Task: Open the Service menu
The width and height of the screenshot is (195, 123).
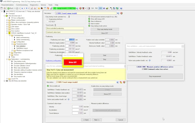Action: tap(44, 5)
